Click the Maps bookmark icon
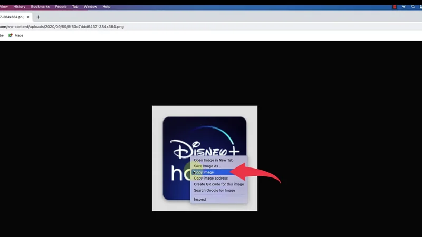The image size is (422, 237). [11, 35]
